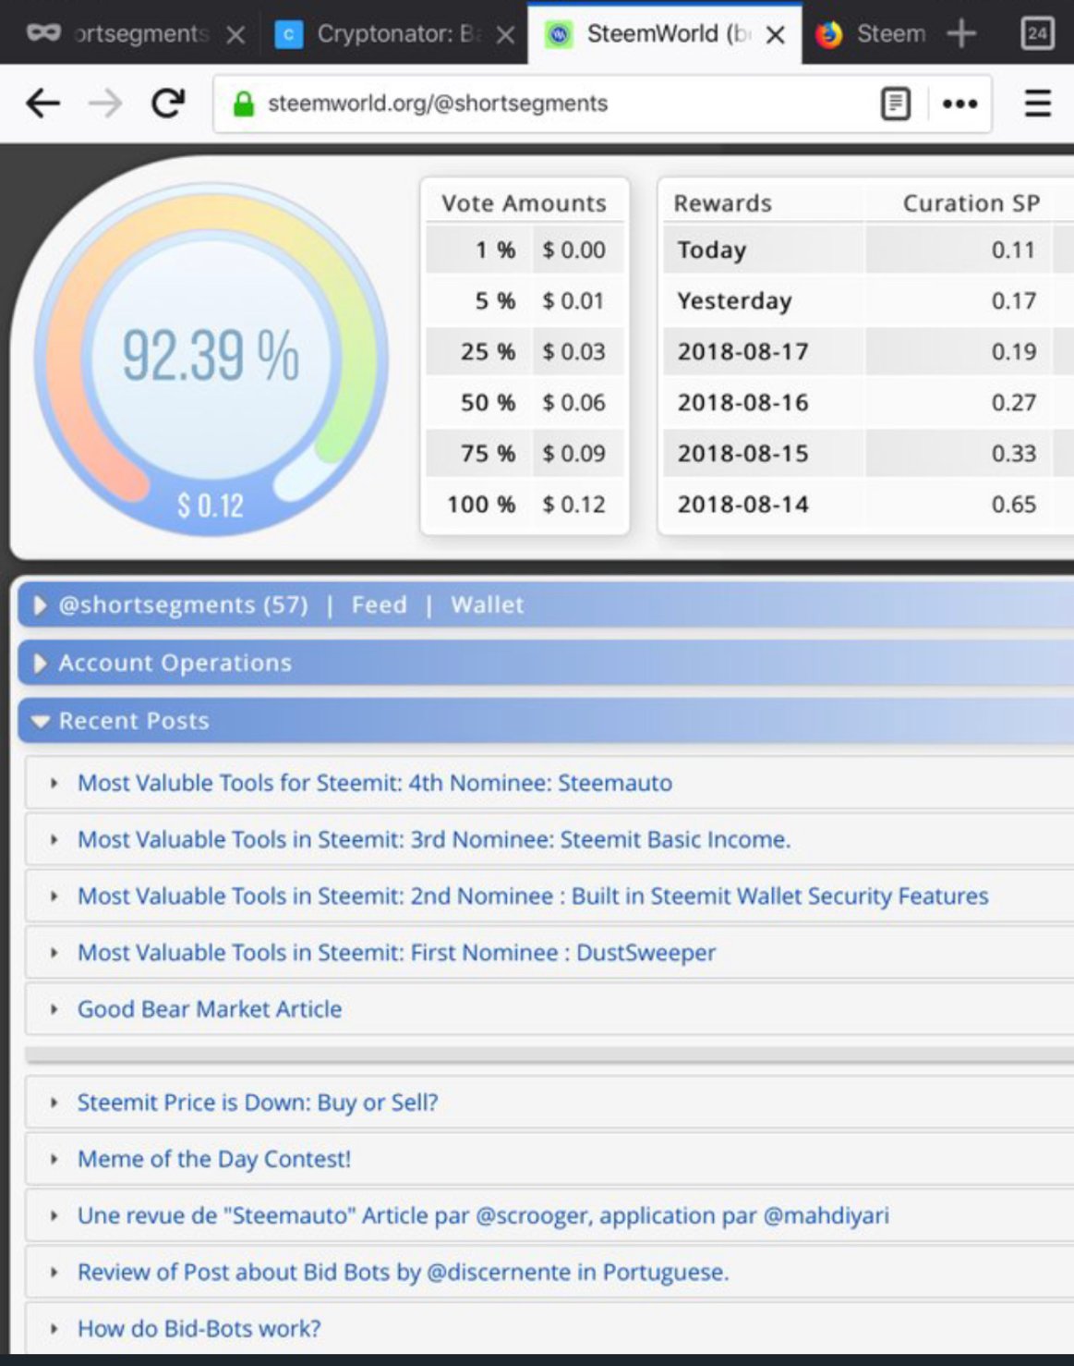Expand the Wallet Security Features post row

(54, 896)
